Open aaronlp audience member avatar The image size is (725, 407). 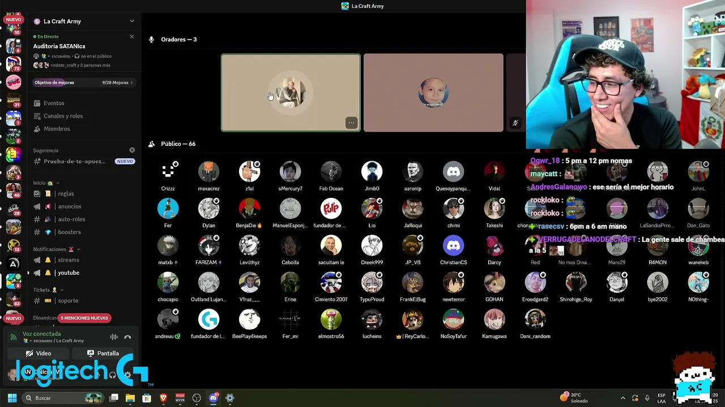tap(412, 171)
